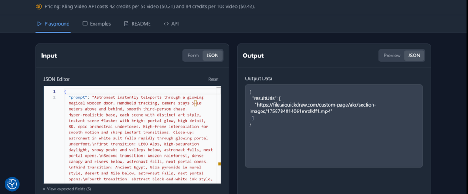Screen dimensions: 468x194
Task: Click line number 1 in editor gutter
Action: point(54,92)
